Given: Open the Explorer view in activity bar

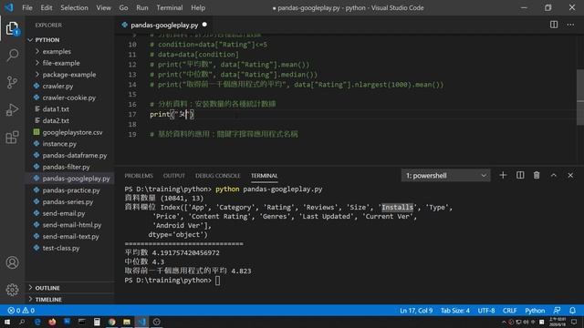Looking at the screenshot, I should click(12, 28).
